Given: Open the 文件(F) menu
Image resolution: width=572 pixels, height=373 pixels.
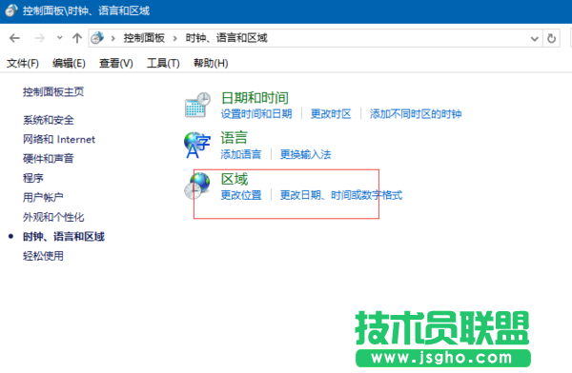Looking at the screenshot, I should click(x=23, y=64).
